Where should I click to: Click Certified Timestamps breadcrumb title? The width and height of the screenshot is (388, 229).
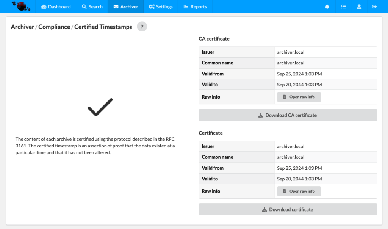point(103,27)
